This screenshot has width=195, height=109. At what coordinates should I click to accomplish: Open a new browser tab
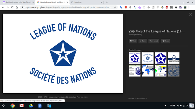point(107,2)
